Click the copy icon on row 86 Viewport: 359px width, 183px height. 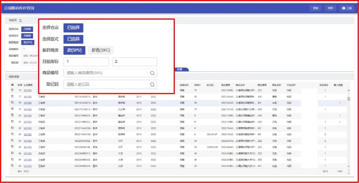pos(13,153)
